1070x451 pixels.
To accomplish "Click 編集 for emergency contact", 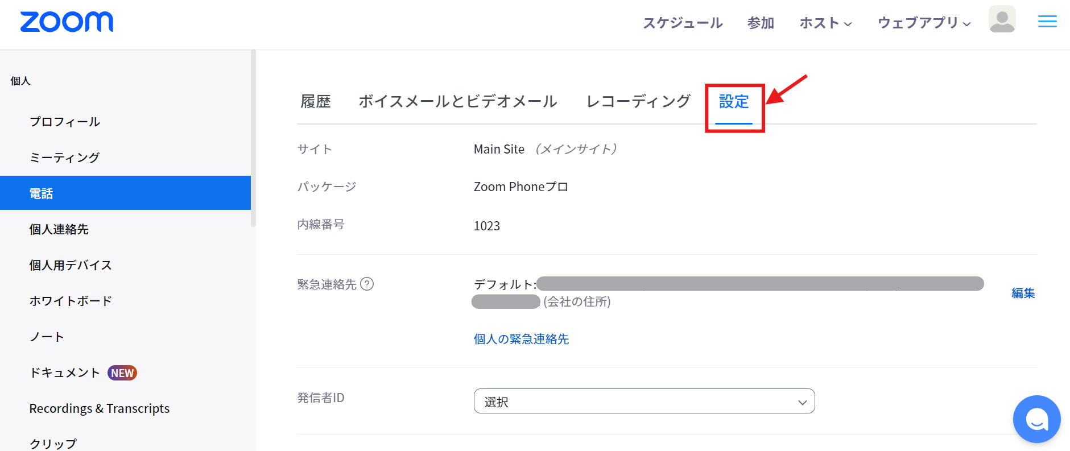I will coord(1023,293).
